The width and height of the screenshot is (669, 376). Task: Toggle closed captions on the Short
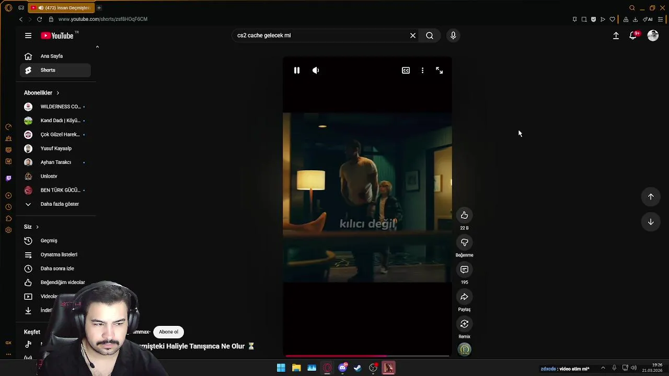click(x=406, y=70)
